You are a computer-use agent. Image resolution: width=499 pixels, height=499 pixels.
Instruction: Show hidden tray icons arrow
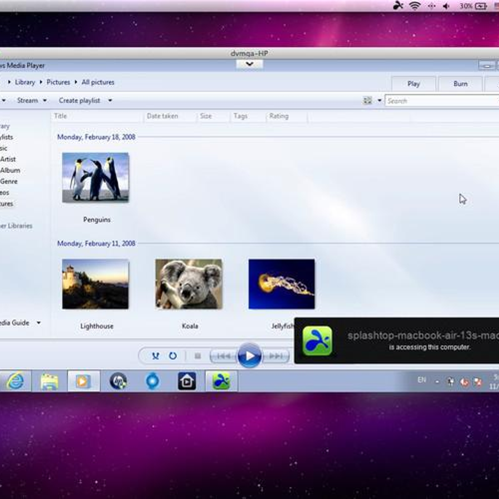437,381
